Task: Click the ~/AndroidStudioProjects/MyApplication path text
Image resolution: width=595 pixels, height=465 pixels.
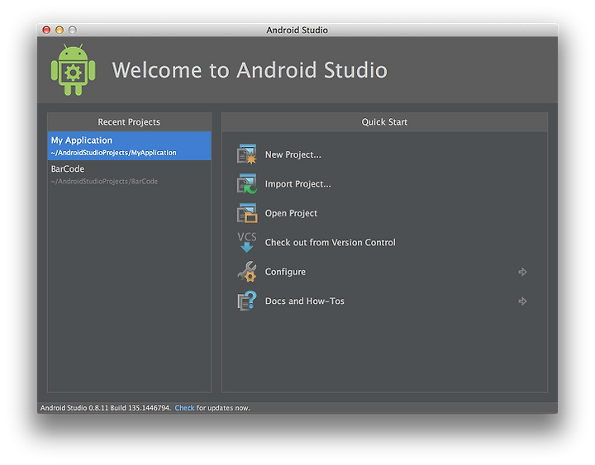Action: 113,153
